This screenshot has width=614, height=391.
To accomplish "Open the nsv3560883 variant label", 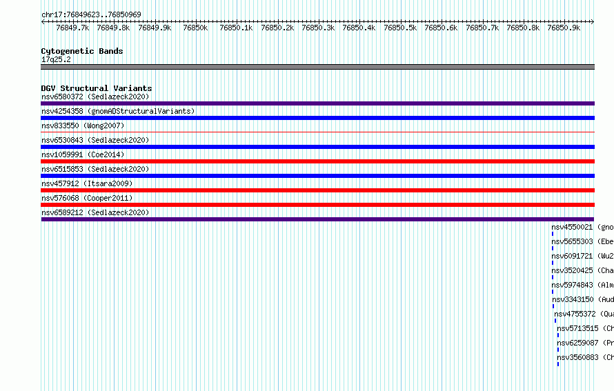I will [585, 357].
